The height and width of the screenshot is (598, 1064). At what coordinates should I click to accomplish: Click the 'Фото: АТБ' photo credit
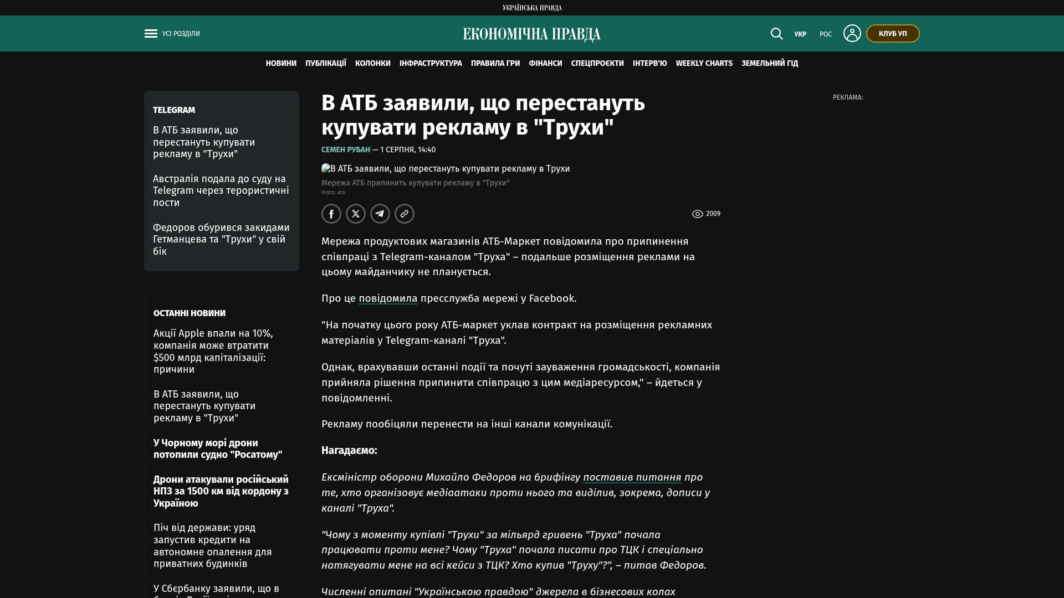click(333, 193)
